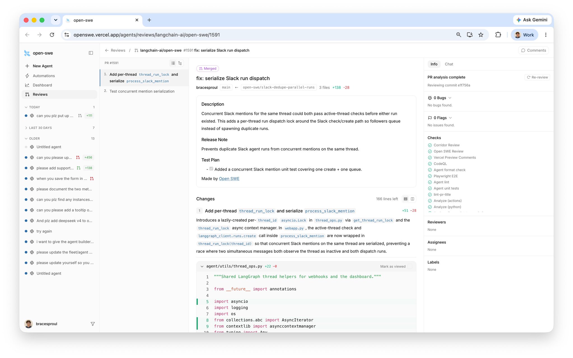Image resolution: width=573 pixels, height=358 pixels.
Task: Click install app icon in address bar
Action: click(x=470, y=35)
